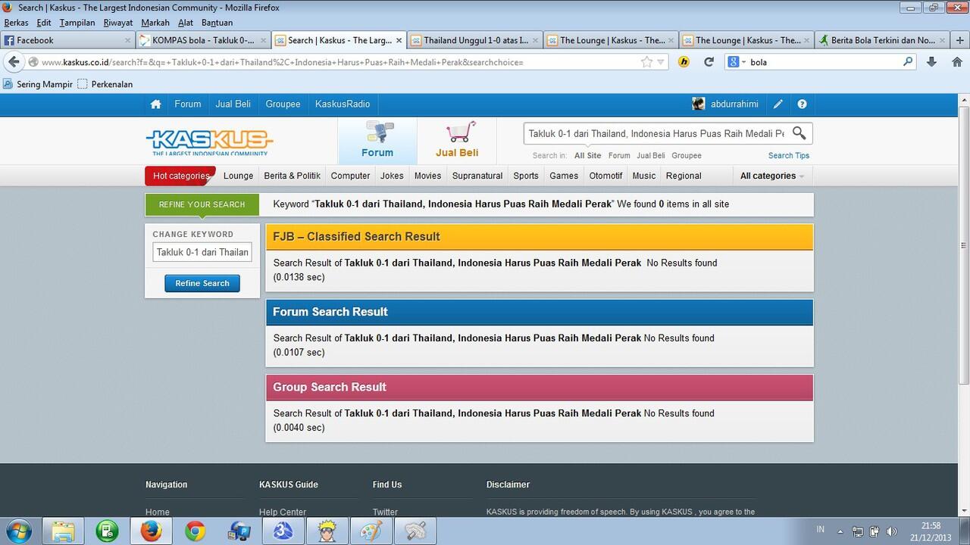
Task: Open the Markah menu
Action: point(155,23)
